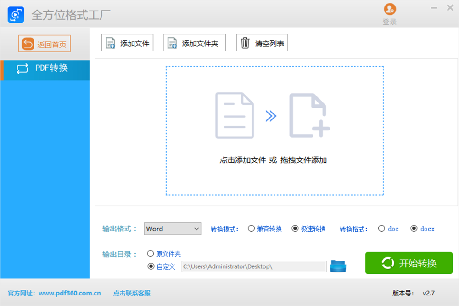
Task: Click the 添加文件夹 toolbar icon
Action: [172, 42]
